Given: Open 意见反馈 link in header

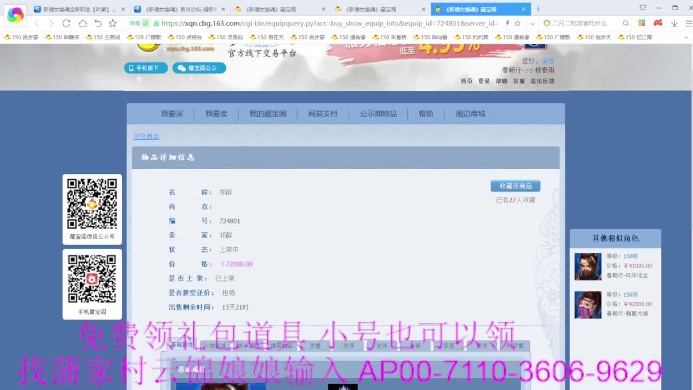Looking at the screenshot, I should tap(542, 81).
